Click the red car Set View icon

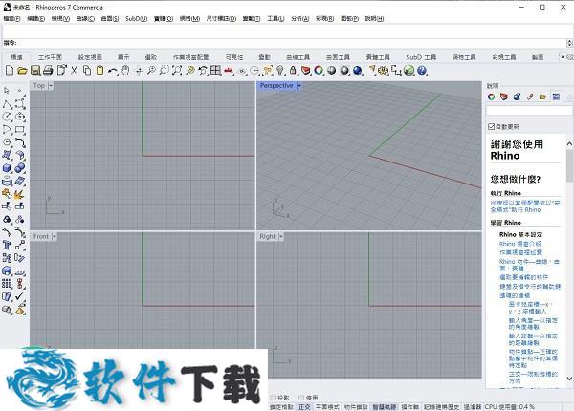229,71
